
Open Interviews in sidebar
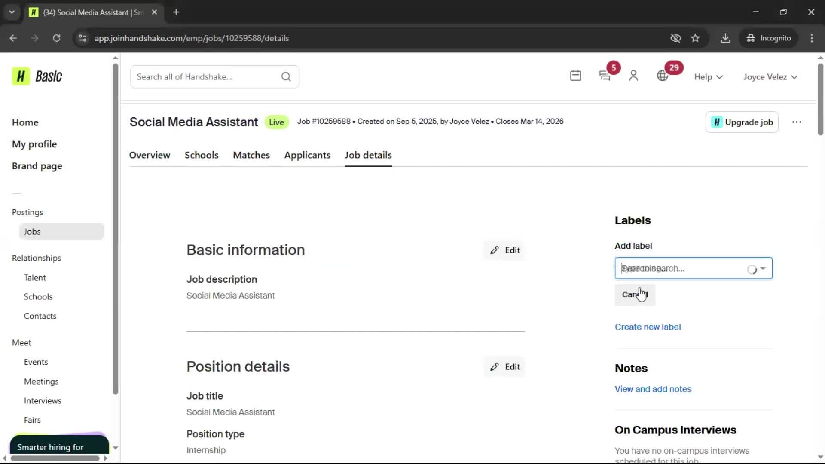(43, 401)
